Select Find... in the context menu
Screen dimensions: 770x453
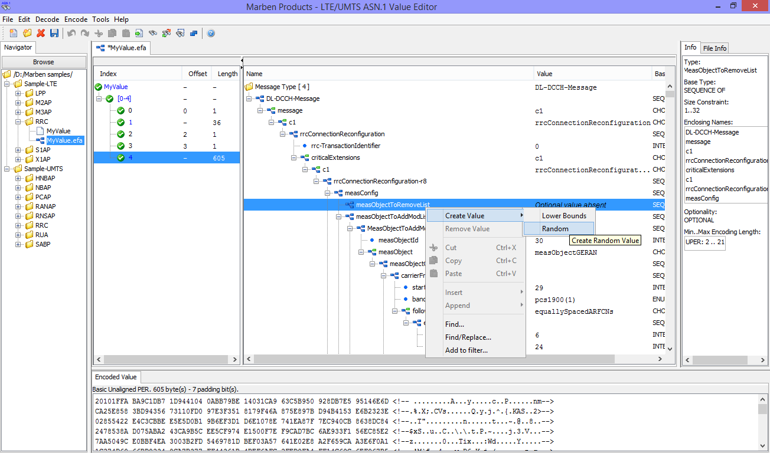pos(475,324)
